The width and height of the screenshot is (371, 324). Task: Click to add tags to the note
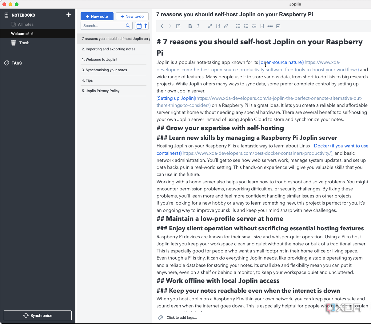click(x=182, y=318)
